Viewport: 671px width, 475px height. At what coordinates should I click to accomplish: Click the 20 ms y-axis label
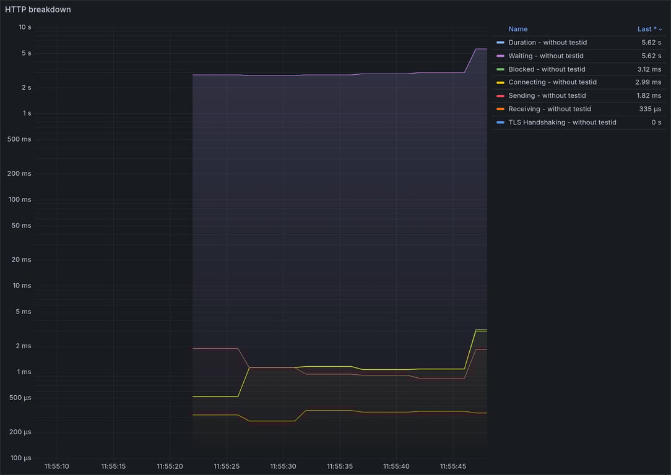(x=22, y=260)
